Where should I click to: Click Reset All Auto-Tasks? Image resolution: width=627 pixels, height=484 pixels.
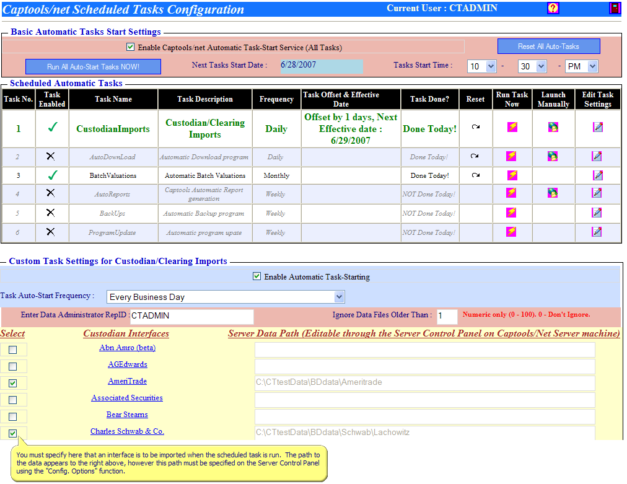pyautogui.click(x=548, y=46)
